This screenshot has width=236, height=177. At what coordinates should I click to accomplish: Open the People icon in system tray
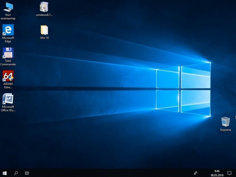195,173
